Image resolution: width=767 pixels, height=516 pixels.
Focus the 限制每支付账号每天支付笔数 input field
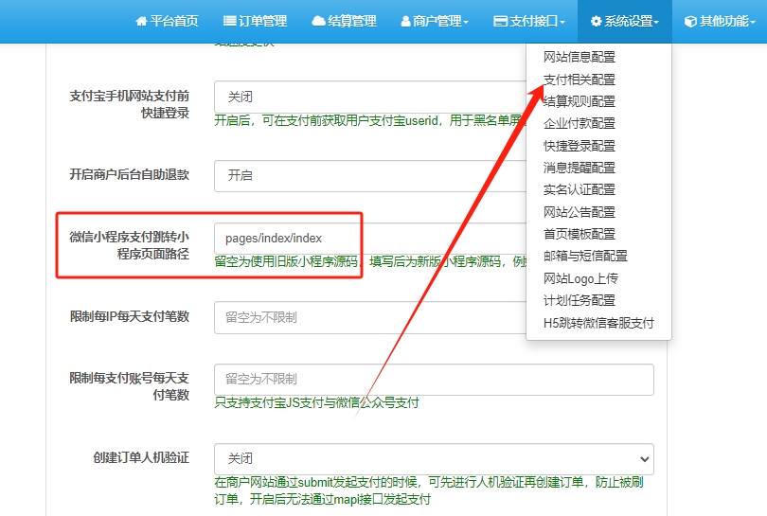434,380
